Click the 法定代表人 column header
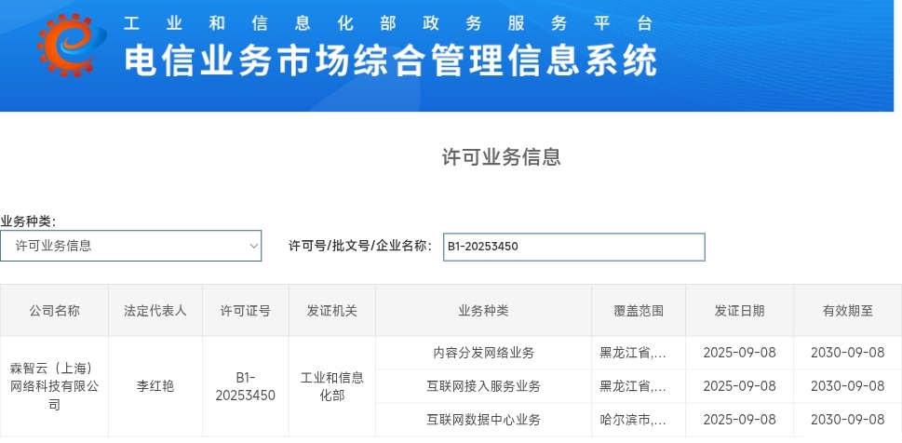The width and height of the screenshot is (902, 443). click(155, 311)
